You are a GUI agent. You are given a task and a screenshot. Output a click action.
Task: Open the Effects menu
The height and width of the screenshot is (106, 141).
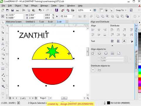(x=34, y=6)
